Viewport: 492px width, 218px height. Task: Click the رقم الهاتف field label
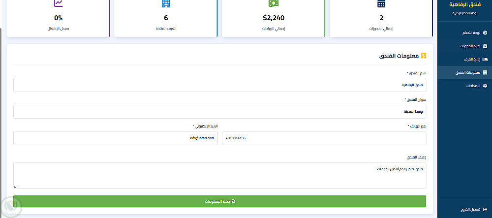coord(417,126)
